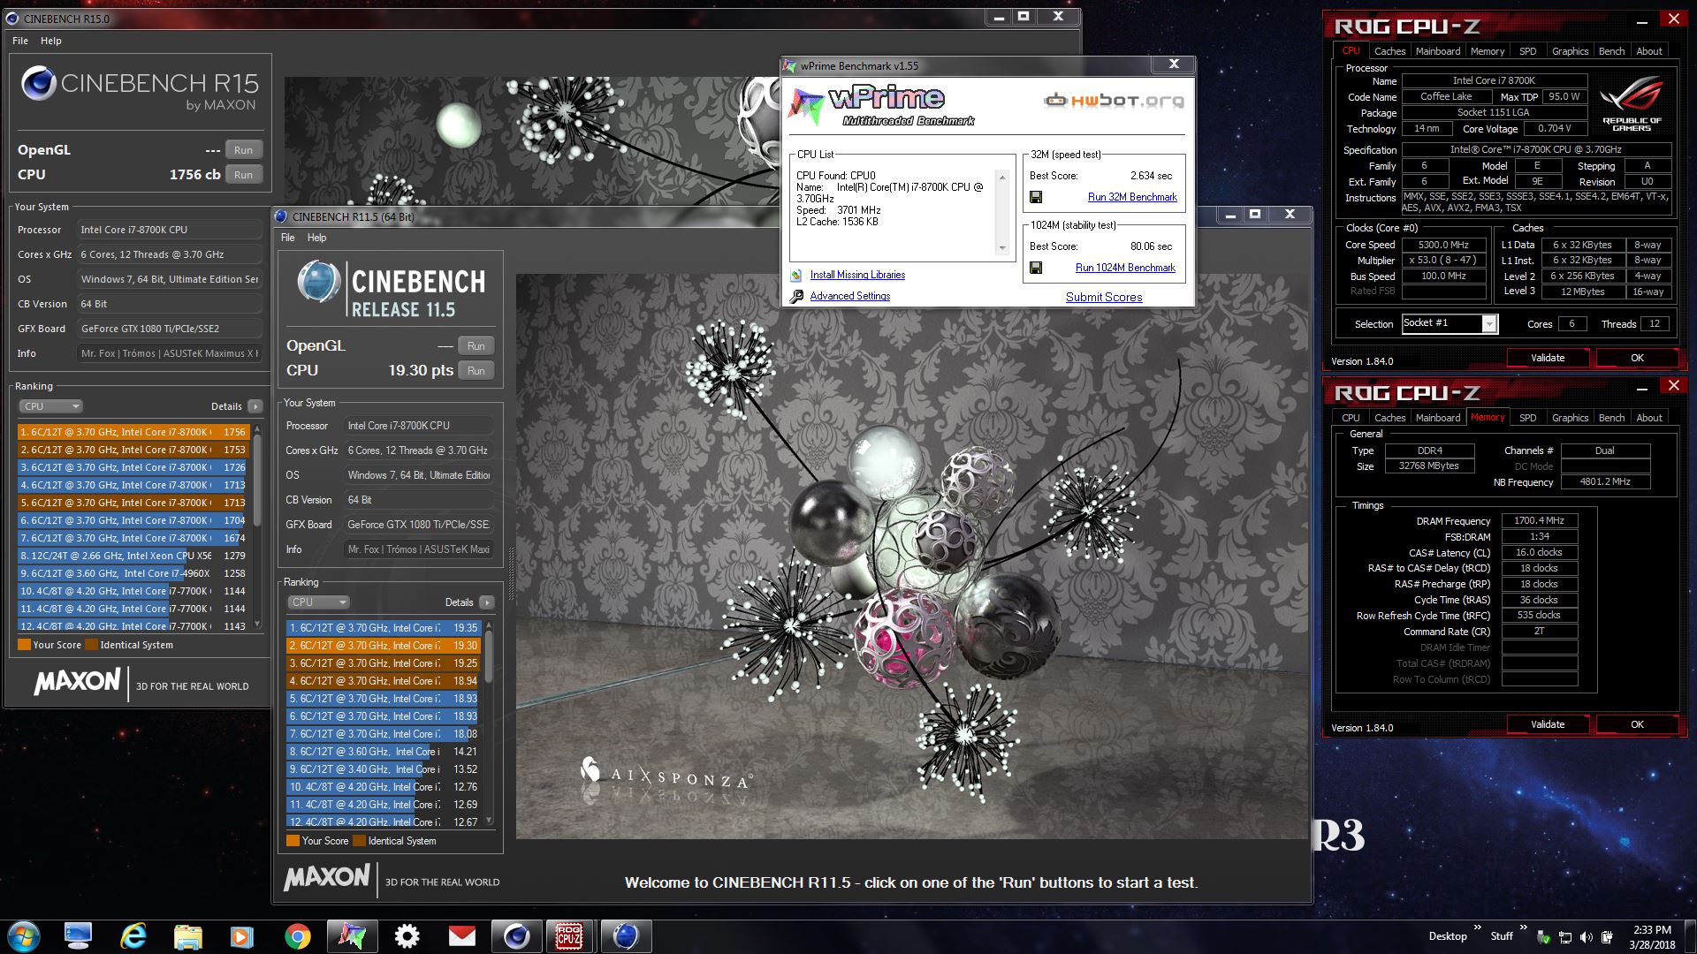Click the Republic of Gamers logo
Viewport: 1697px width, 954px height.
point(1632,104)
